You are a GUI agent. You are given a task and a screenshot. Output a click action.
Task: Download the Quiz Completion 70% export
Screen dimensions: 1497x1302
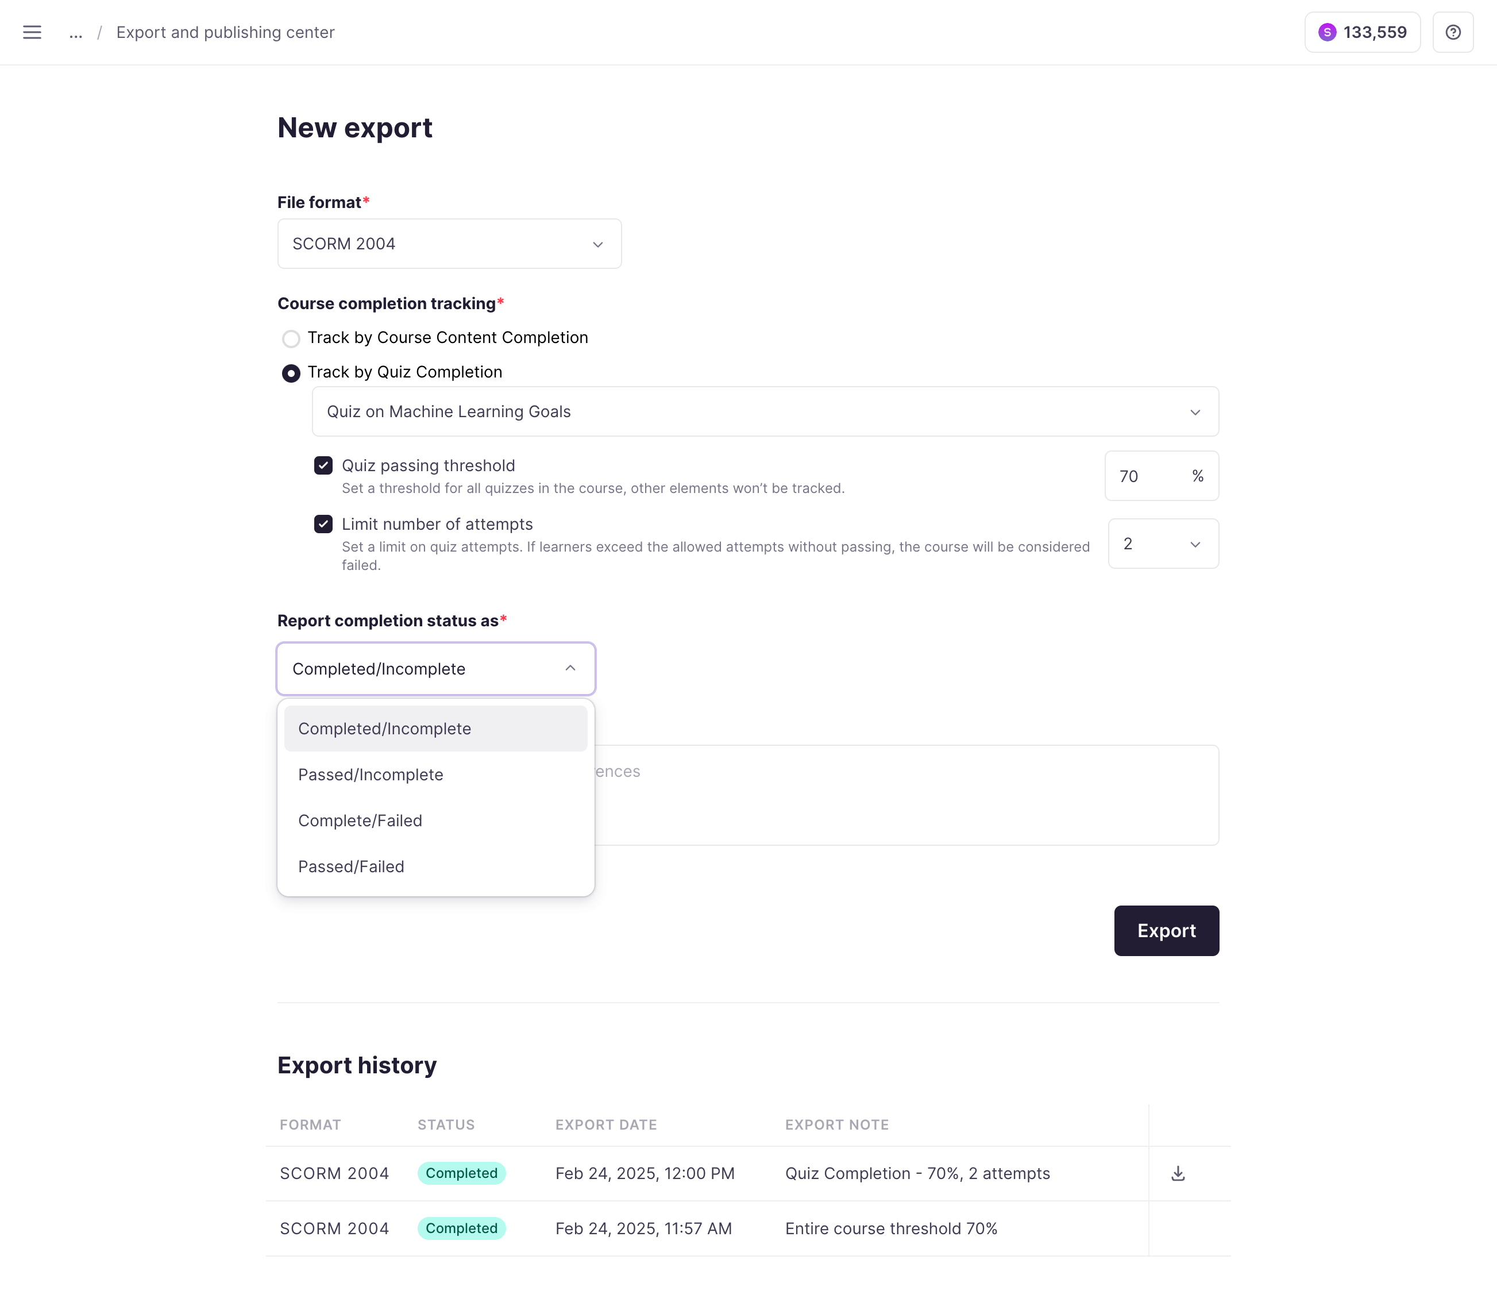tap(1178, 1173)
